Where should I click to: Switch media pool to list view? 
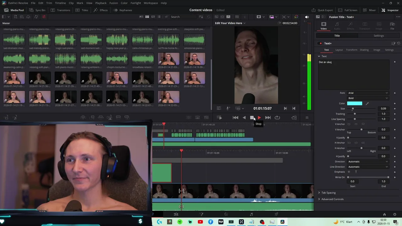coord(159,17)
